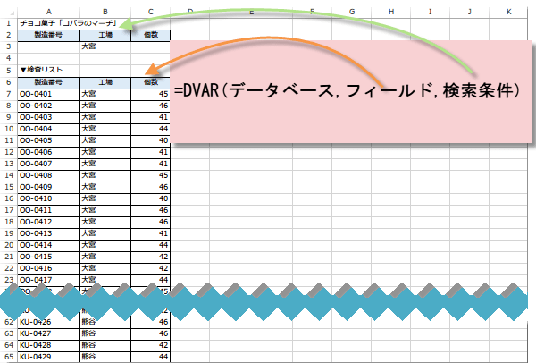Select column B header
The height and width of the screenshot is (363, 536).
105,12
